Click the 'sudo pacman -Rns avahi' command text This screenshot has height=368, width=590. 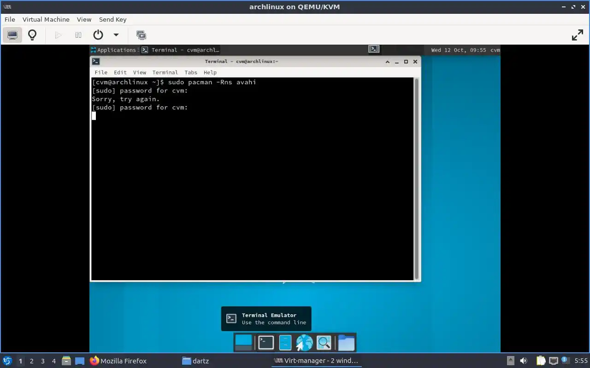tap(212, 82)
